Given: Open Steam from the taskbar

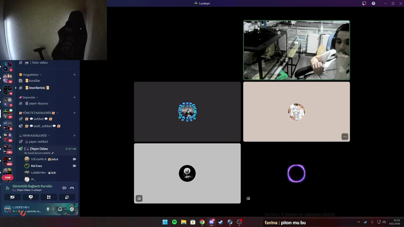Looking at the screenshot, I should tap(221, 222).
